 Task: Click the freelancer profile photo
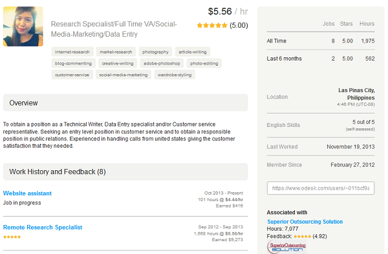(23, 26)
